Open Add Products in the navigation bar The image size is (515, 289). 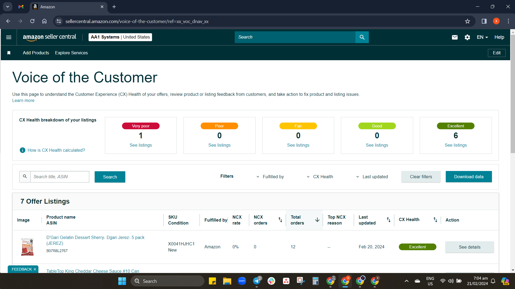[36, 53]
